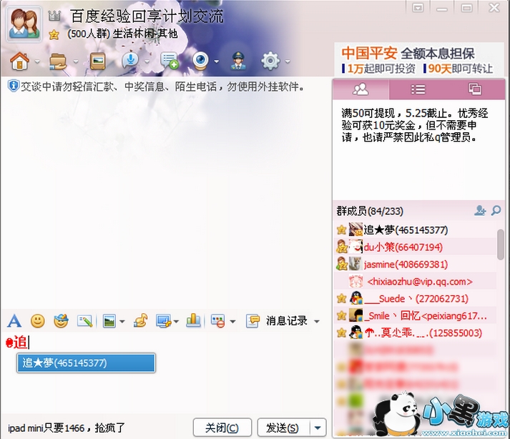Expand the webcam dropdown arrow
Image resolution: width=510 pixels, height=439 pixels.
(216, 61)
